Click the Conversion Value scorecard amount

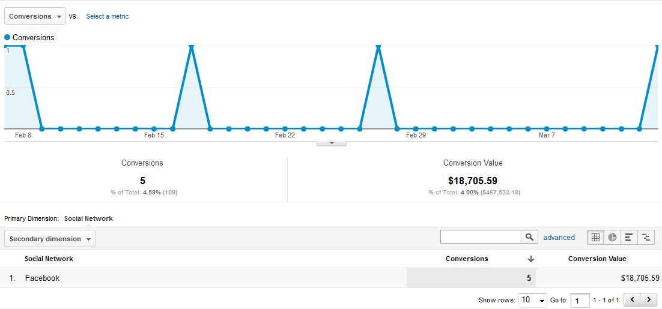pos(472,181)
